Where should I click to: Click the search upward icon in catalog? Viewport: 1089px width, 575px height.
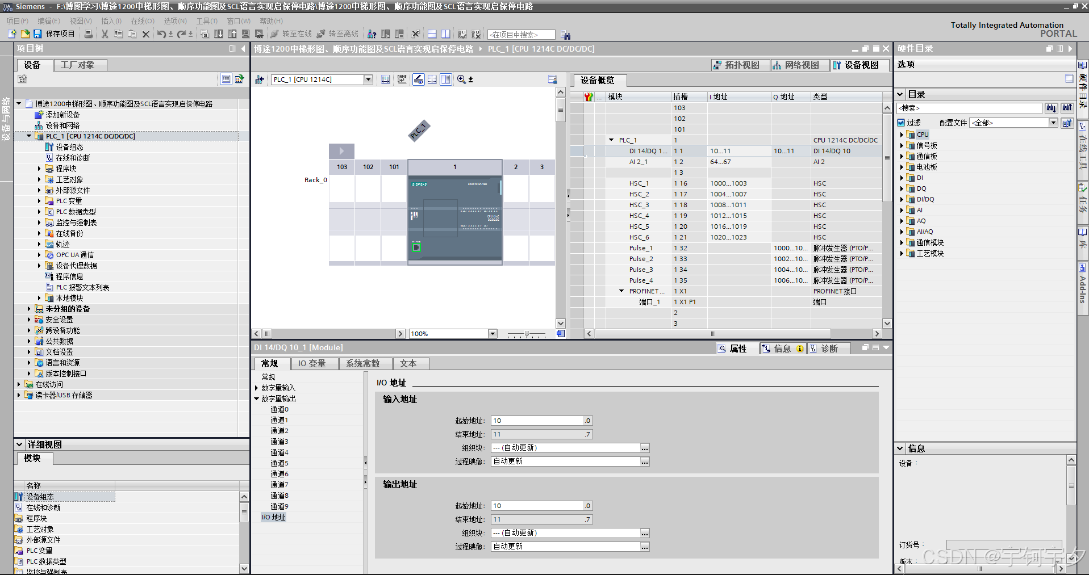coord(1067,108)
